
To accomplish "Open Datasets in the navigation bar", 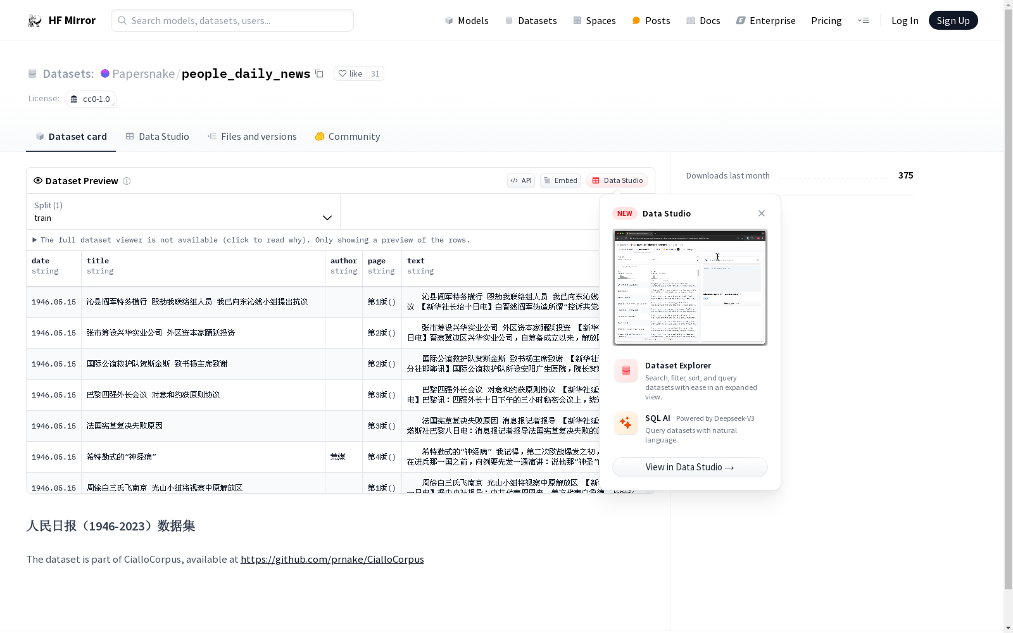I will [x=531, y=20].
